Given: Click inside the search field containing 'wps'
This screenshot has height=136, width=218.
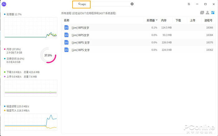Looking at the screenshot, I should 106,4.
